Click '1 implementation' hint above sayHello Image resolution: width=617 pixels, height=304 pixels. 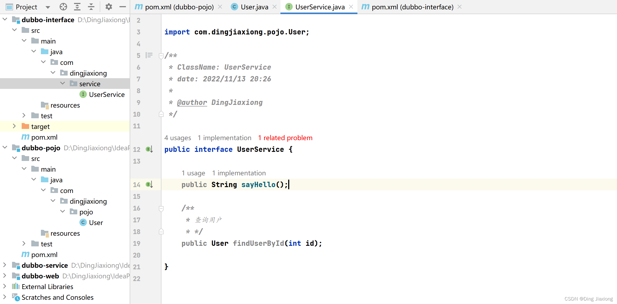coord(239,173)
